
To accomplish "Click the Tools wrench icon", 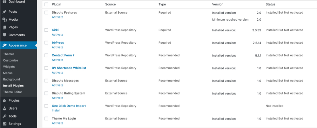I will [4, 116].
